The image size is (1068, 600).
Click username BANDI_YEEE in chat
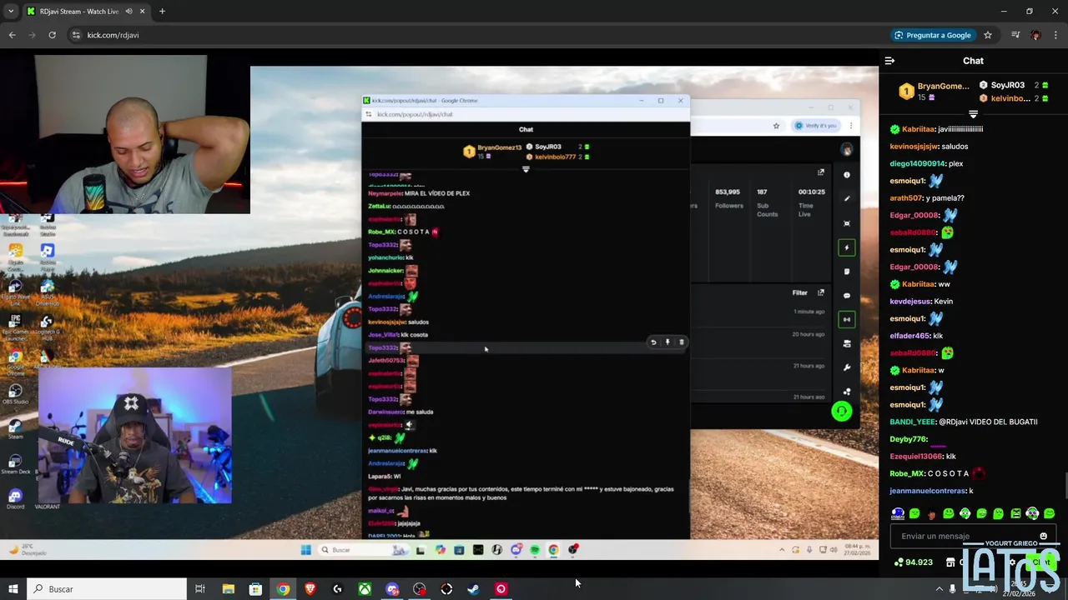[x=912, y=422]
